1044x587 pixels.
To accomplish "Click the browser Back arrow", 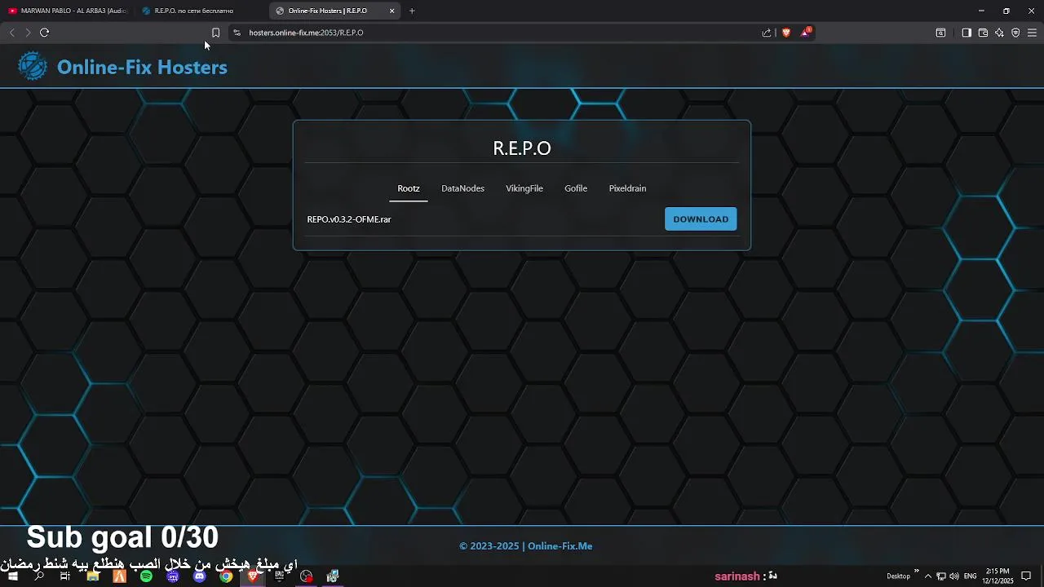I will tap(11, 33).
